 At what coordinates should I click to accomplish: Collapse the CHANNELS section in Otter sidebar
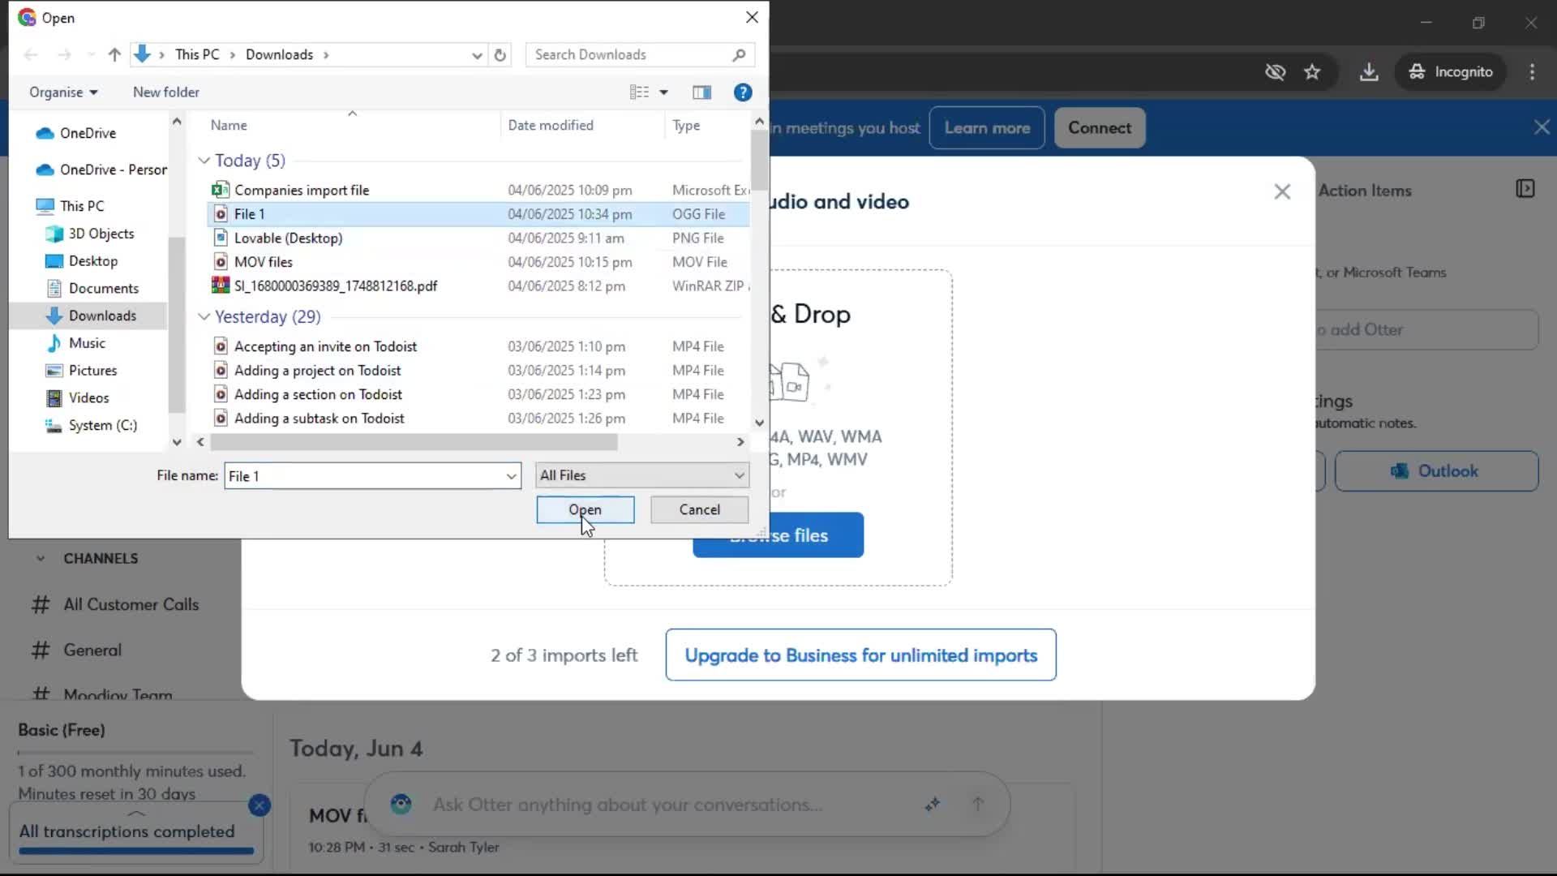tap(41, 559)
